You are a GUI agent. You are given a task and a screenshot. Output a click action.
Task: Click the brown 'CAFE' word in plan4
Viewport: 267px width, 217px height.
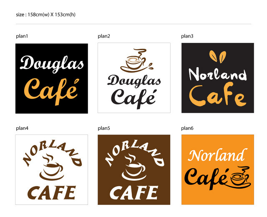52,193
